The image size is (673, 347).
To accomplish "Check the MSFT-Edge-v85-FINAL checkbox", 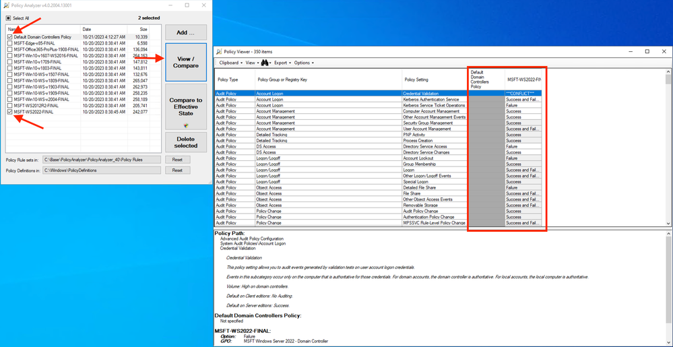I will [x=10, y=43].
